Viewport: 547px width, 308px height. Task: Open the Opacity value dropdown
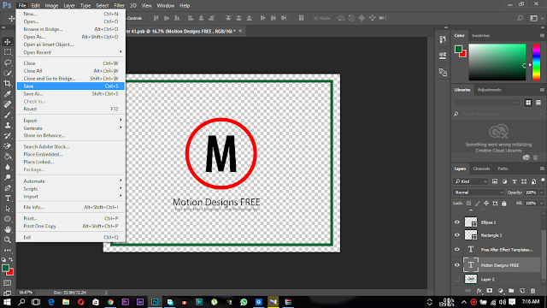541,192
